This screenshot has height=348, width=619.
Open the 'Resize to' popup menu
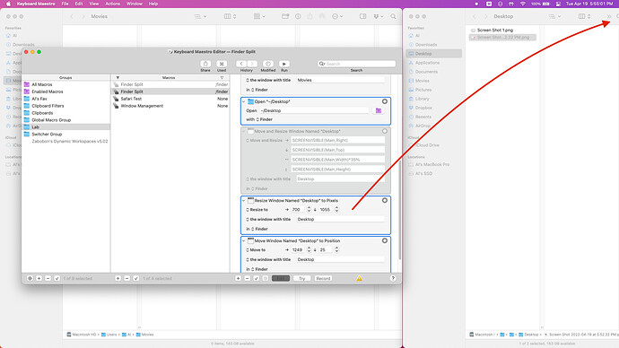pyautogui.click(x=257, y=210)
